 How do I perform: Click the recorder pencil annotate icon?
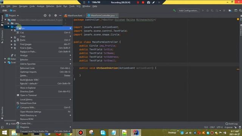[154, 2]
